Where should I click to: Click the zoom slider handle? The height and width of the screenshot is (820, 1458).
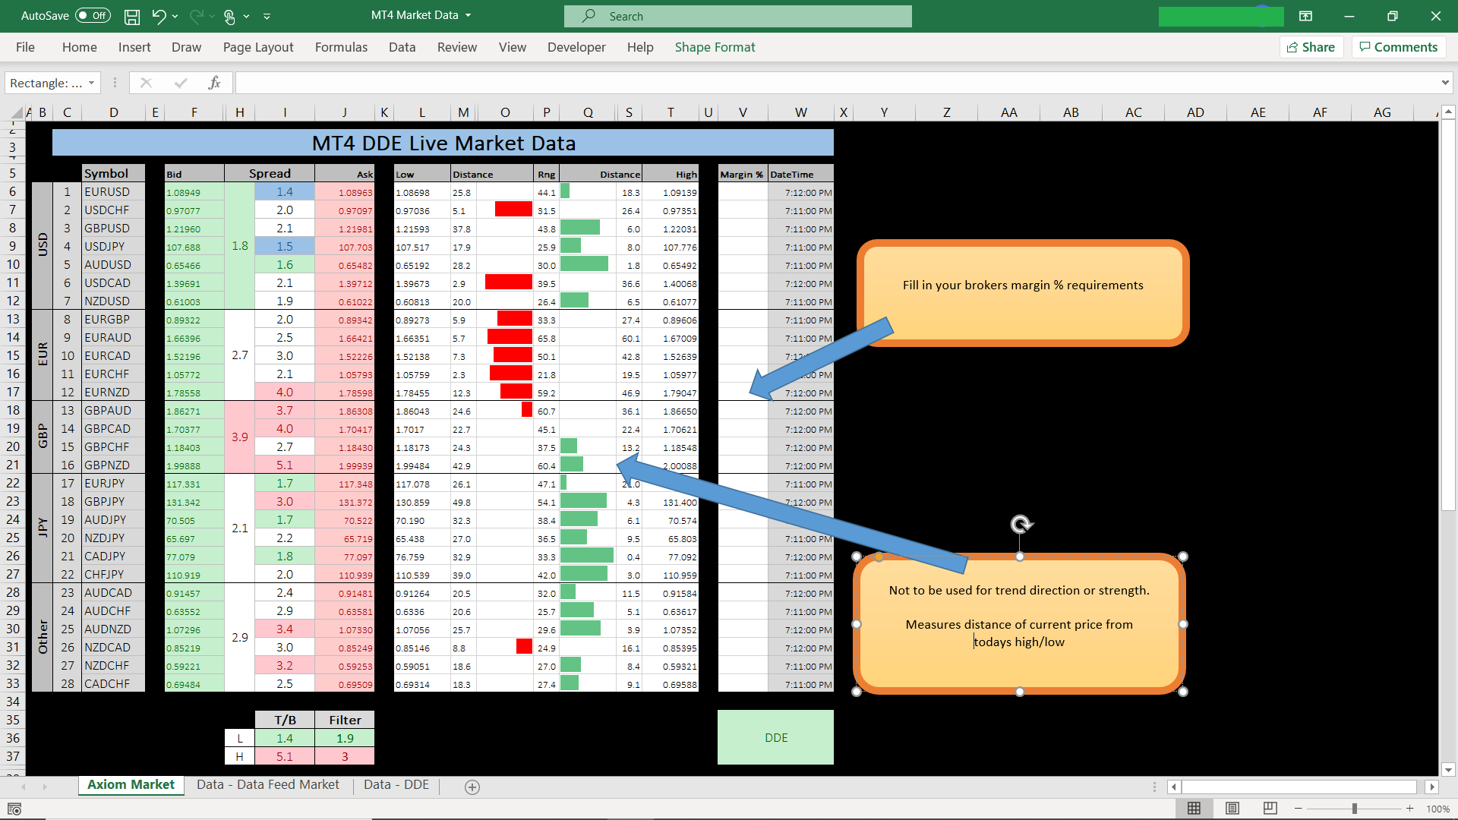pos(1354,809)
